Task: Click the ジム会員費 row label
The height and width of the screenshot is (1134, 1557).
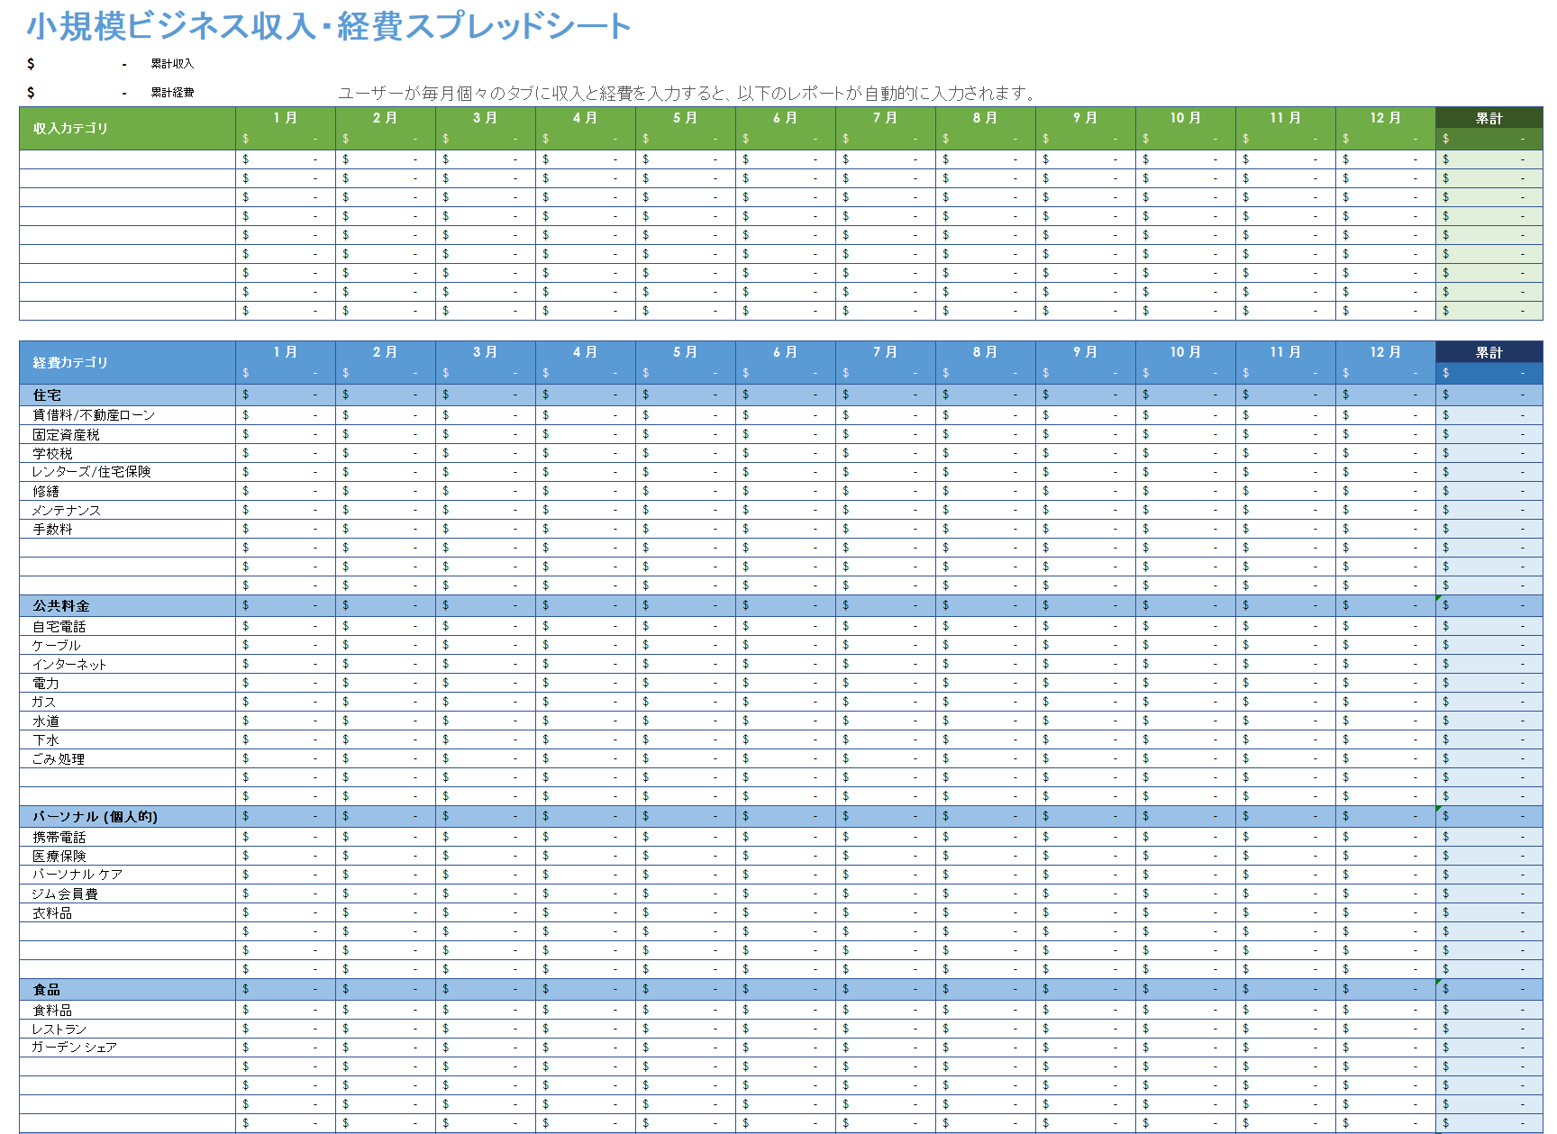Action: (65, 894)
